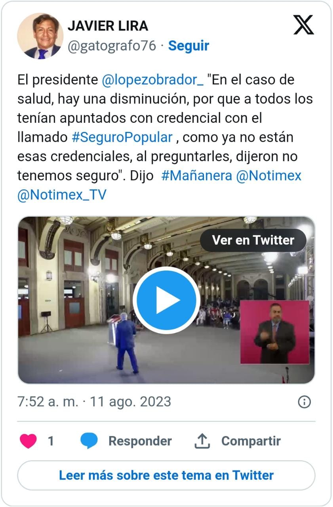Open the @lopezobrador_ mention
This screenshot has height=507, width=333.
pos(153,80)
